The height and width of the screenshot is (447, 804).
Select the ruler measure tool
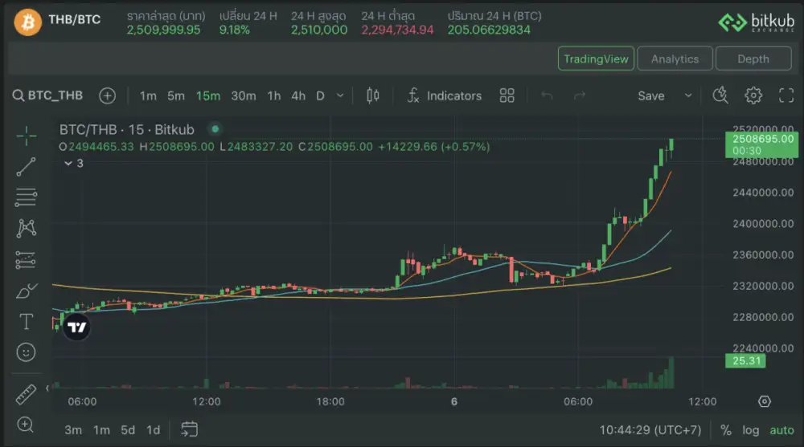point(27,394)
